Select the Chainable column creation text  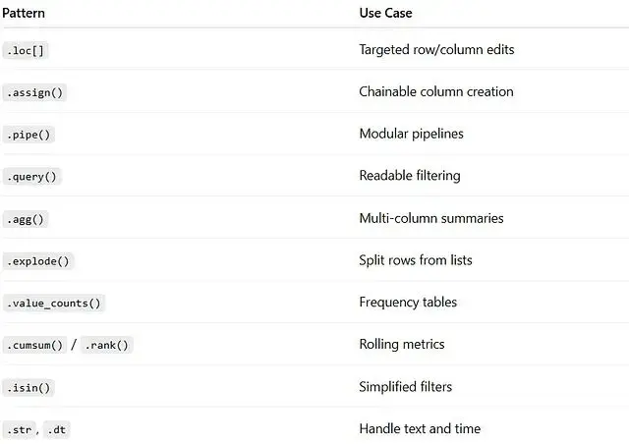(436, 91)
